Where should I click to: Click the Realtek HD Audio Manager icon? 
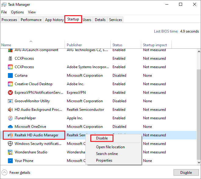[x=10, y=135]
